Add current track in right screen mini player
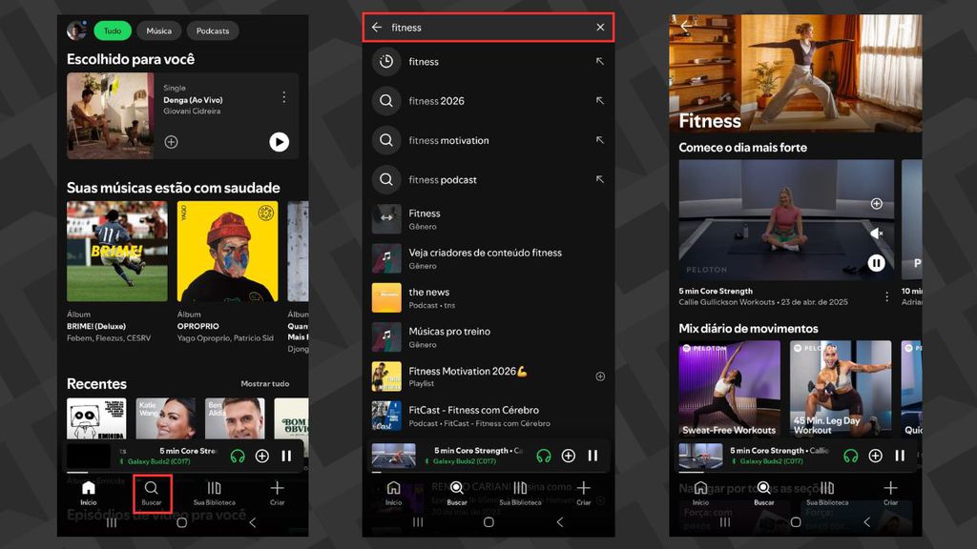The width and height of the screenshot is (977, 549). pos(876,457)
